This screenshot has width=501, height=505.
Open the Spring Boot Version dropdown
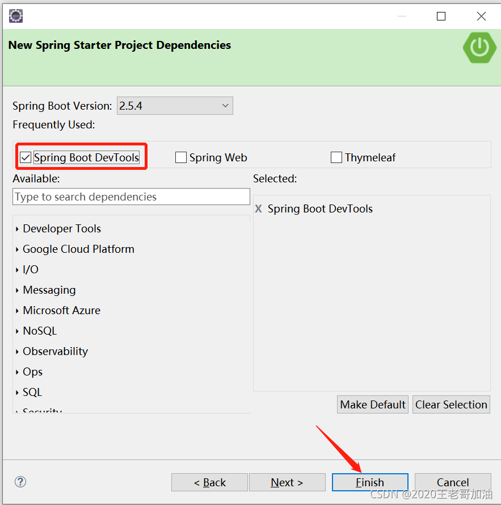(175, 106)
